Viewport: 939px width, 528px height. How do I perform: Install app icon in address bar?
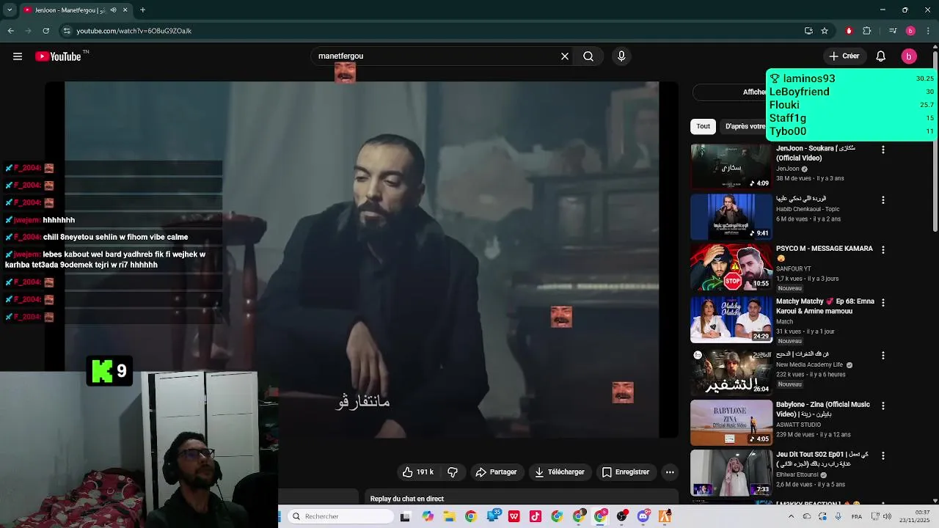[808, 31]
